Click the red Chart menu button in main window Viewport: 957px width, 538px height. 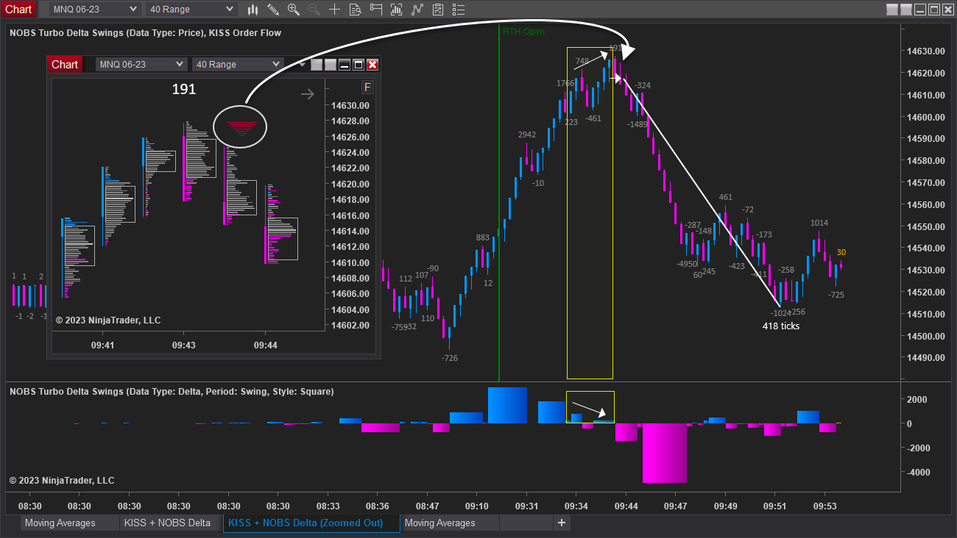click(x=18, y=10)
